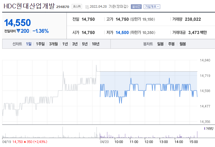Click the purple 거래량 legend marker
215x147 pixels.
[204, 128]
